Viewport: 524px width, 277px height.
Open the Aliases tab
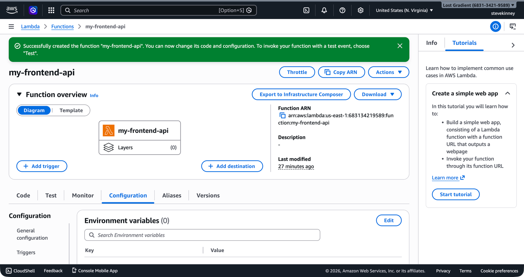172,195
